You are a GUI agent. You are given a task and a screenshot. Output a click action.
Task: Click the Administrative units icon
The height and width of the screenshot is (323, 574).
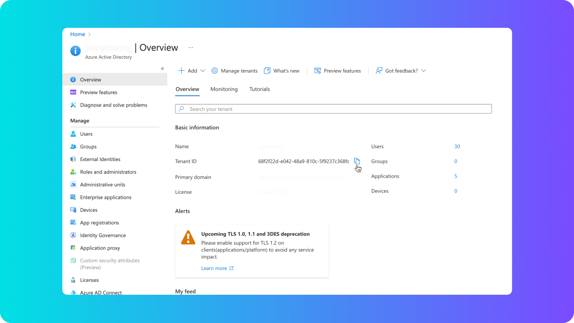pyautogui.click(x=73, y=184)
